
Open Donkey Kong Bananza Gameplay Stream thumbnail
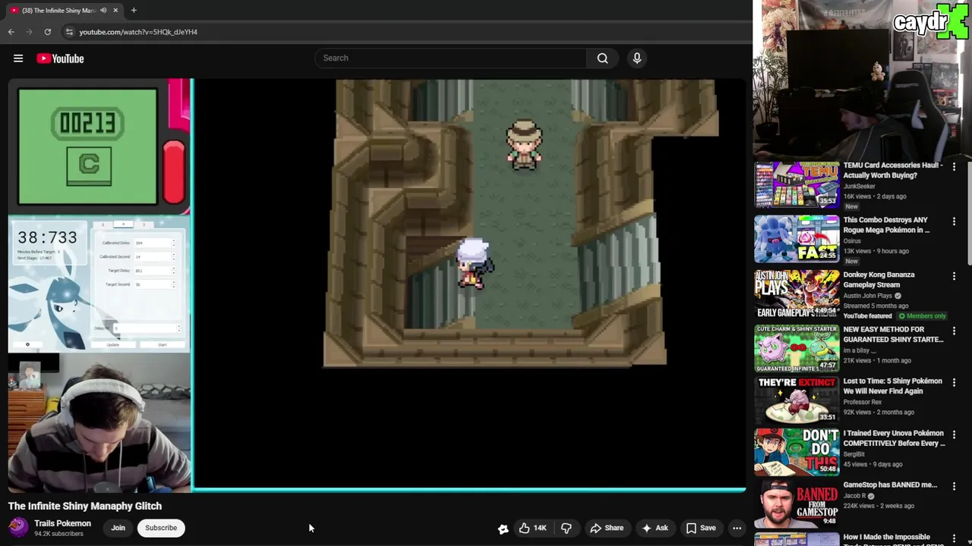point(796,293)
